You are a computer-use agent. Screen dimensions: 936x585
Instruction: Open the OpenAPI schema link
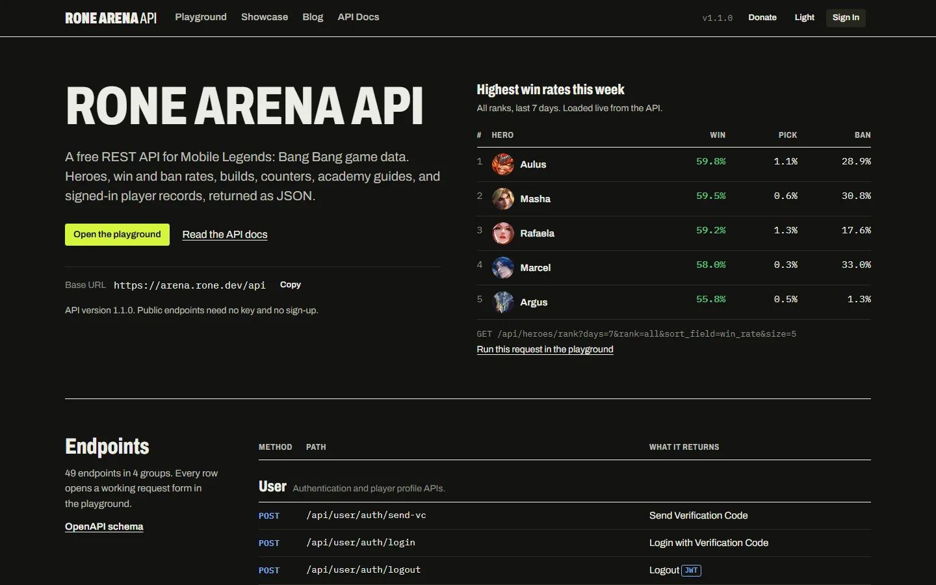[104, 526]
